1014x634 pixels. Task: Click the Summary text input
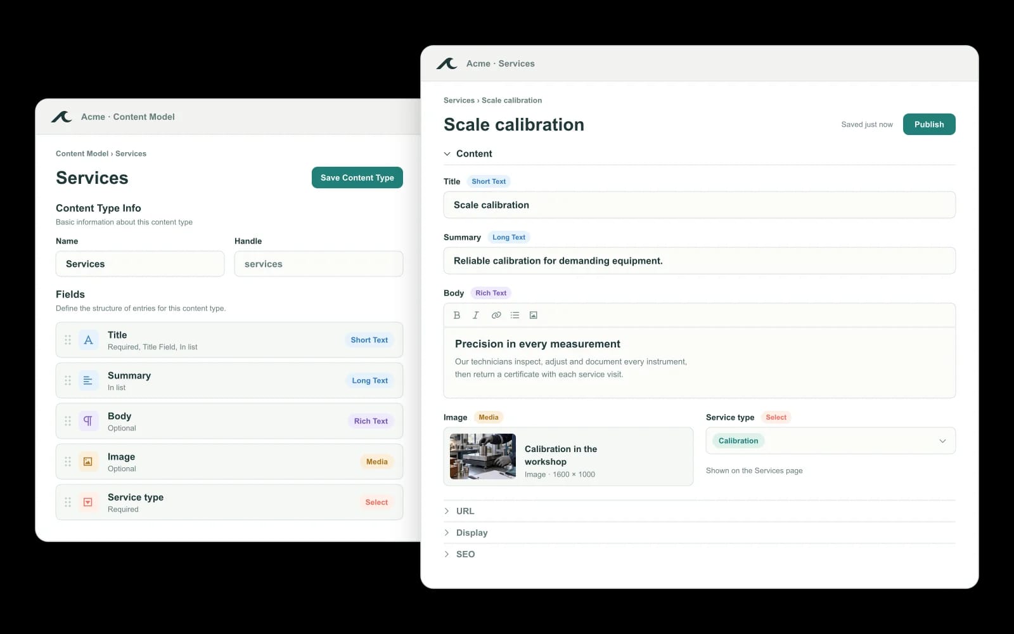[x=700, y=261]
